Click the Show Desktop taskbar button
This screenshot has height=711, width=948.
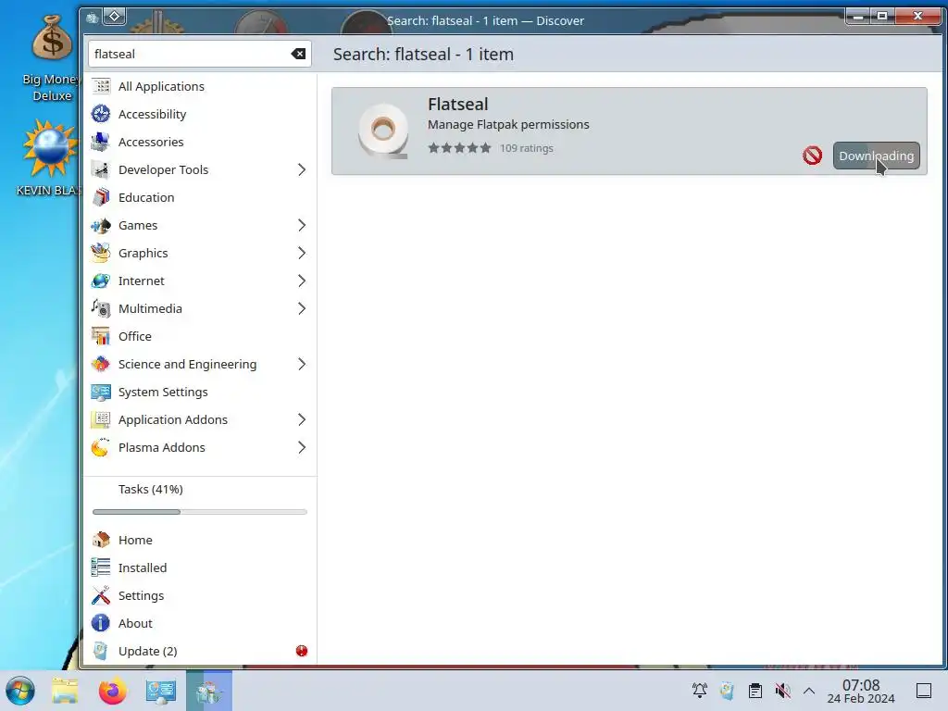[x=924, y=691]
